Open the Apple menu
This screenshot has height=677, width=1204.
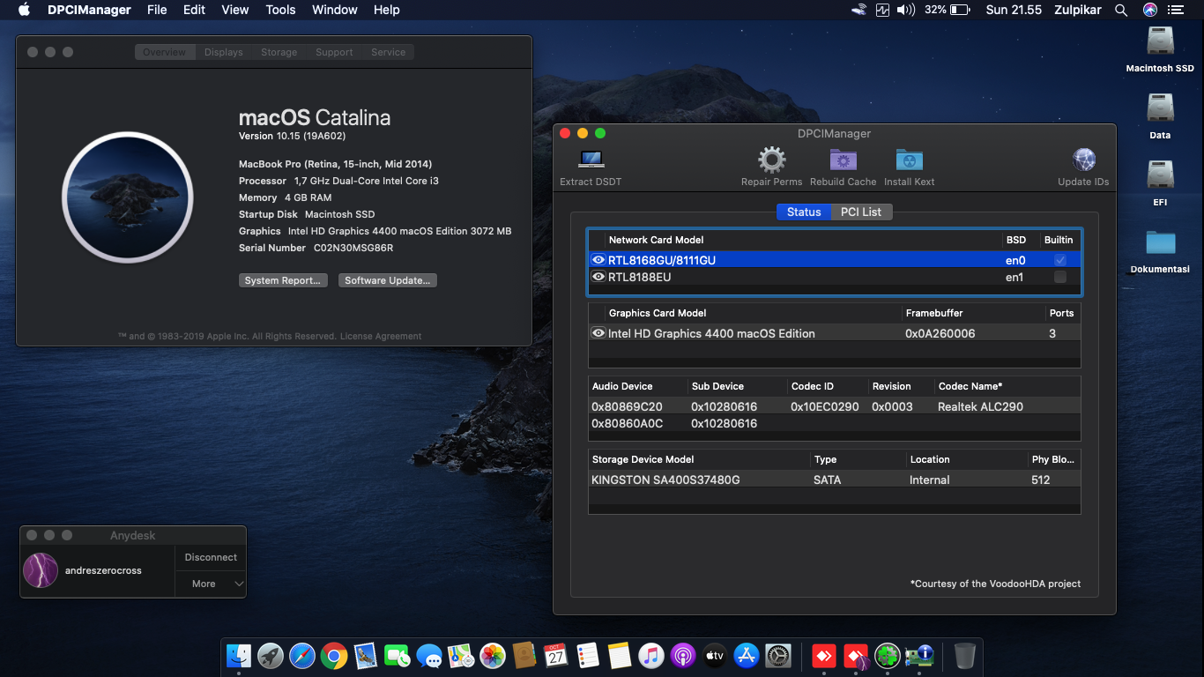click(x=24, y=10)
